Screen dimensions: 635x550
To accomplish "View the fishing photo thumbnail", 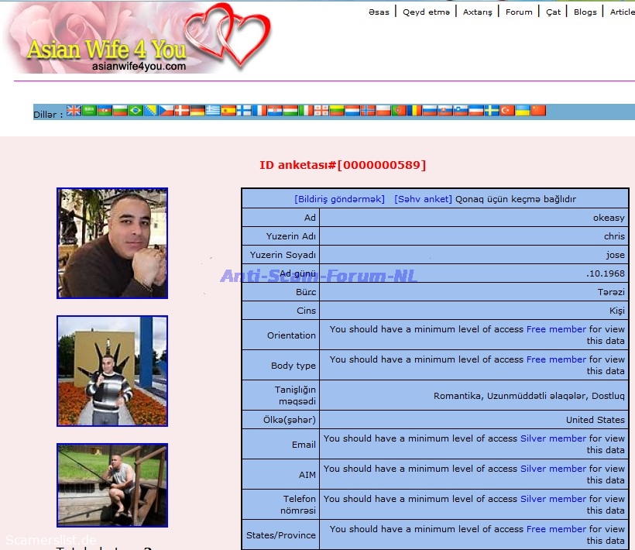I will pos(112,485).
